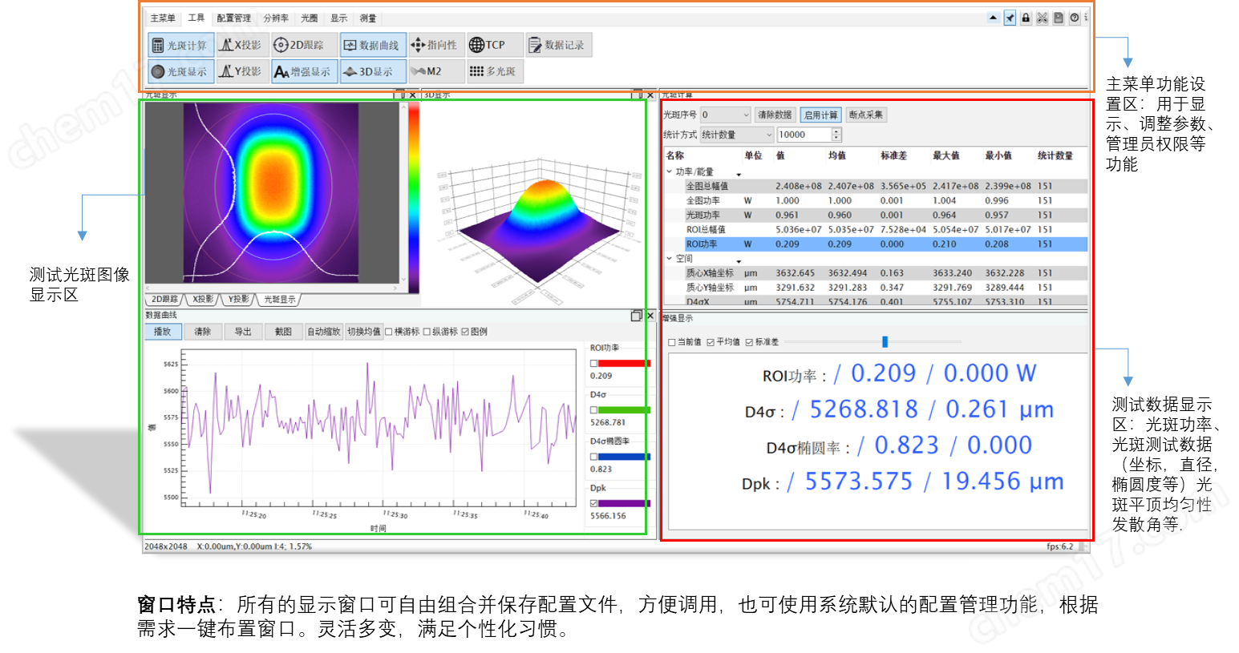The height and width of the screenshot is (653, 1239).
Task: Click the 清除 button in 数据曲线
Action: [203, 332]
